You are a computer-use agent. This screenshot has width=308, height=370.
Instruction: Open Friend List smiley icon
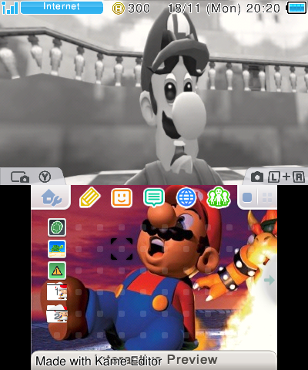tap(122, 197)
